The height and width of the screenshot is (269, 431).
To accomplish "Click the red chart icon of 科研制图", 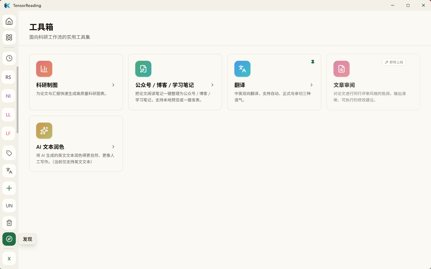I will 44,69.
